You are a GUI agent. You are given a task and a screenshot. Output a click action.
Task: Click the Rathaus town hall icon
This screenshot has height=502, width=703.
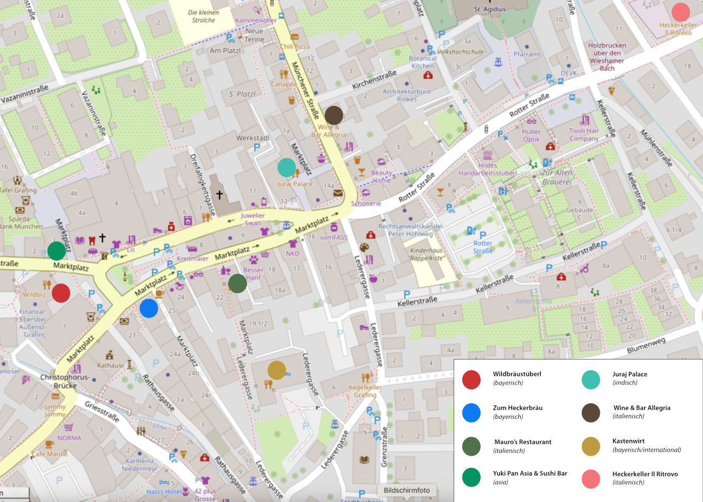tap(110, 355)
